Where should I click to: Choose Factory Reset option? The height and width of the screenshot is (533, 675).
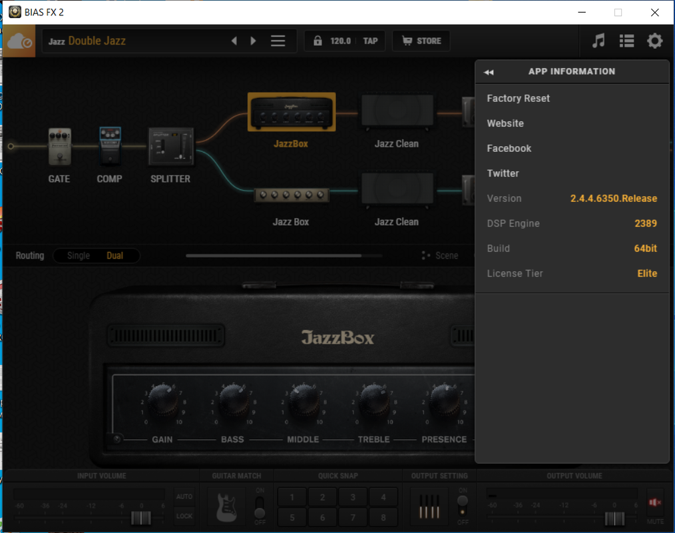point(519,98)
